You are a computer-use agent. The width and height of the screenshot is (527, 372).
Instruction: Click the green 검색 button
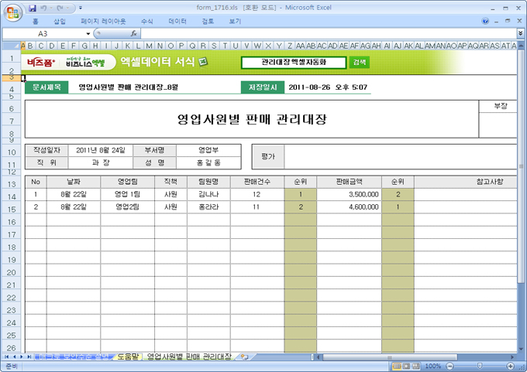(360, 62)
